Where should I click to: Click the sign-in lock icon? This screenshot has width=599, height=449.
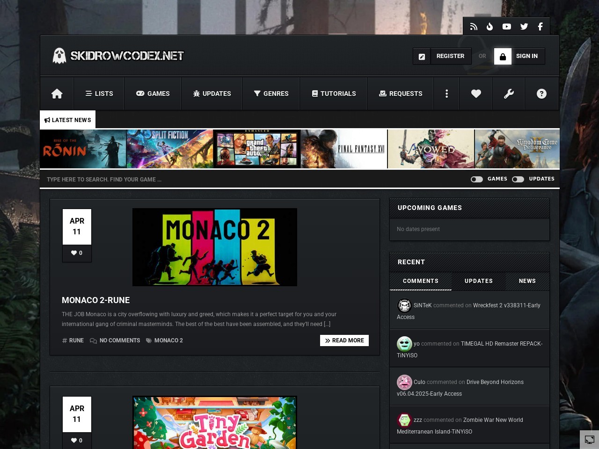503,56
